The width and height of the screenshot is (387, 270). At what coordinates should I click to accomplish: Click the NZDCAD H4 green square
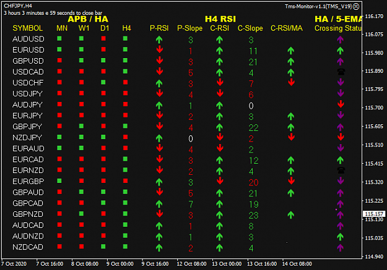125,247
